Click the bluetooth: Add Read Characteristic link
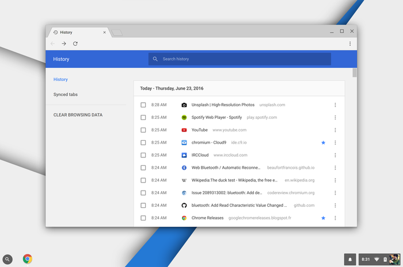 [x=239, y=205]
